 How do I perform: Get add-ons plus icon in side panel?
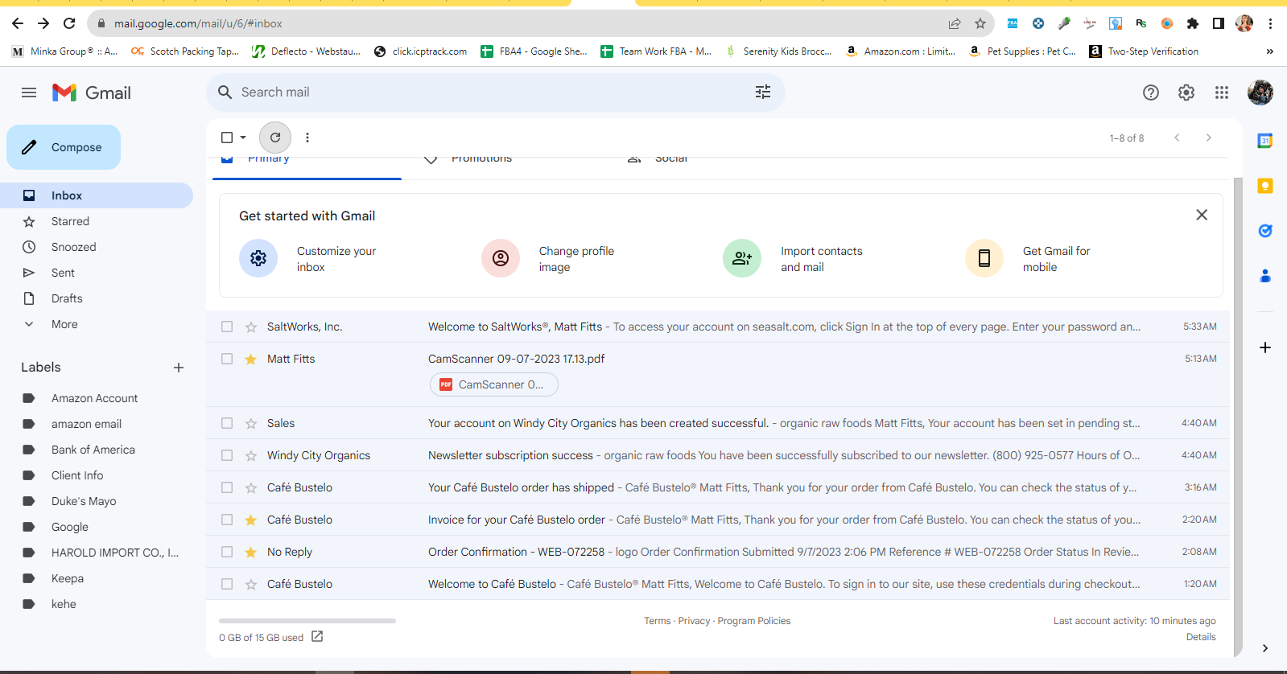[1265, 347]
